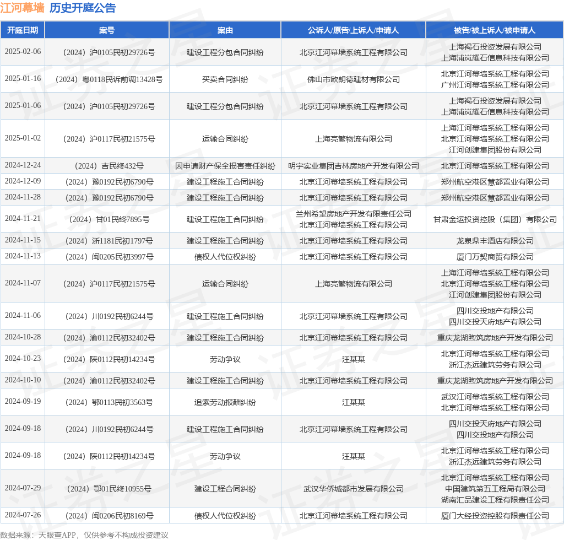Click the 因申请财产保全损害责任纠纷 cell
This screenshot has width=564, height=540.
[225, 166]
